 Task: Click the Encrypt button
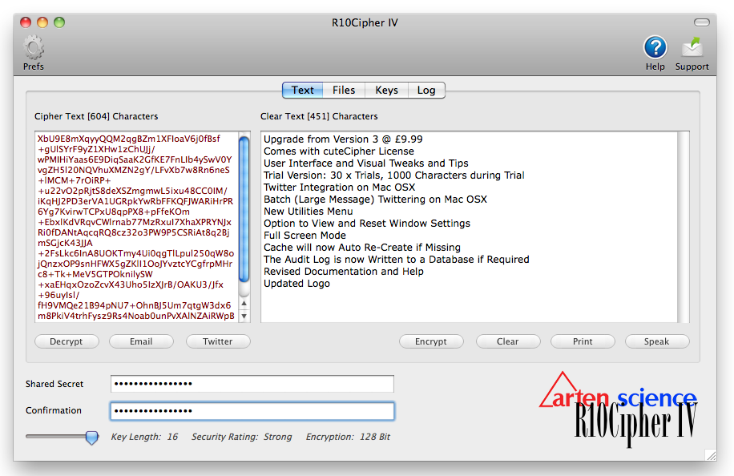pyautogui.click(x=431, y=341)
